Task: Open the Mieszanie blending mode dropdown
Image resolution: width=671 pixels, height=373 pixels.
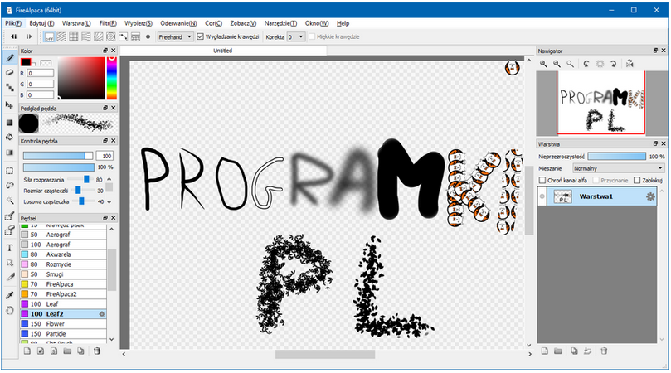Action: tap(619, 168)
